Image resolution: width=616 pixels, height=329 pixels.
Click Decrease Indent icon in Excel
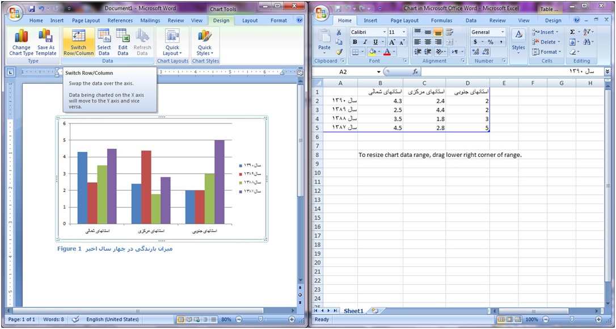[417, 52]
